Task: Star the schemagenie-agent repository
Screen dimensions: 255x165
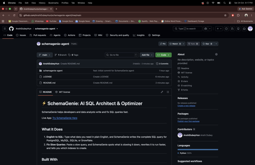Action: point(207,44)
